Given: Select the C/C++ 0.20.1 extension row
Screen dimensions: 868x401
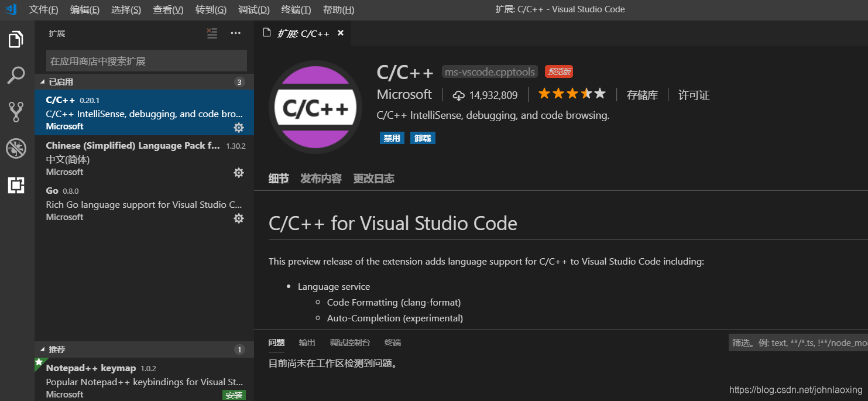Looking at the screenshot, I should pyautogui.click(x=144, y=113).
